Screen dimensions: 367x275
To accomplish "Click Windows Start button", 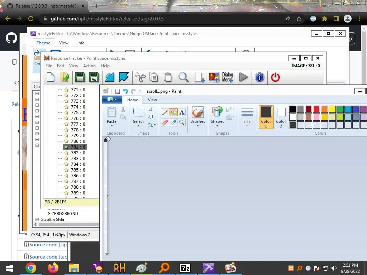I will point(9,268).
